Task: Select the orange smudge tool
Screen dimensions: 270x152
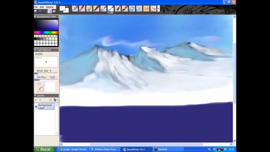Action: [x=146, y=8]
